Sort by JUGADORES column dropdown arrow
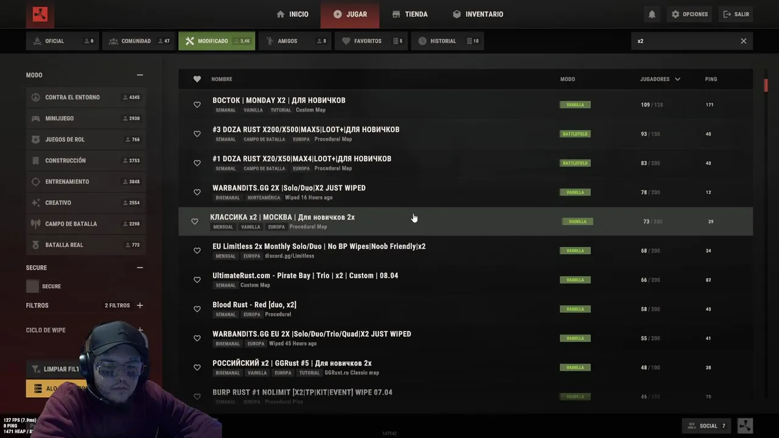This screenshot has width=779, height=438. coord(677,79)
